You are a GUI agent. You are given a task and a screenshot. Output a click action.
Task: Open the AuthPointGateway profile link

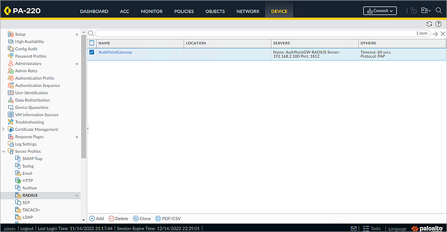(x=115, y=52)
